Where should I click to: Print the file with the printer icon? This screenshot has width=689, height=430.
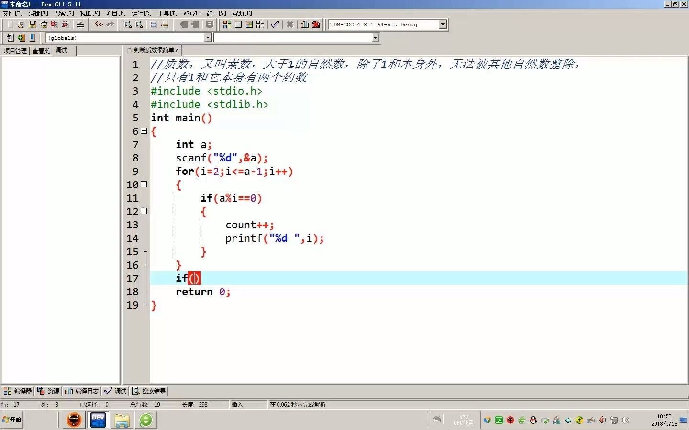[80, 24]
